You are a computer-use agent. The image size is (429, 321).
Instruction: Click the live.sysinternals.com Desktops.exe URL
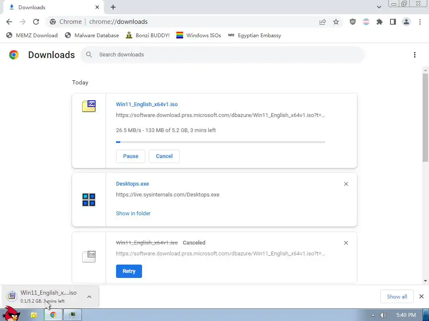168,195
